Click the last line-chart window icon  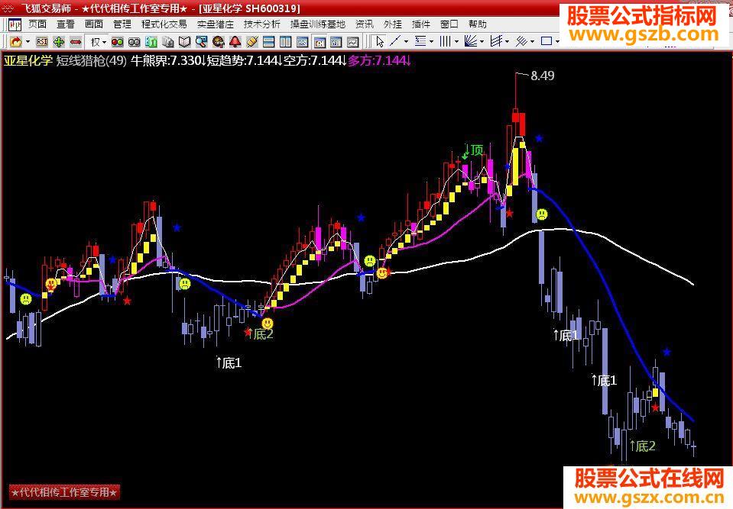pyautogui.click(x=353, y=42)
